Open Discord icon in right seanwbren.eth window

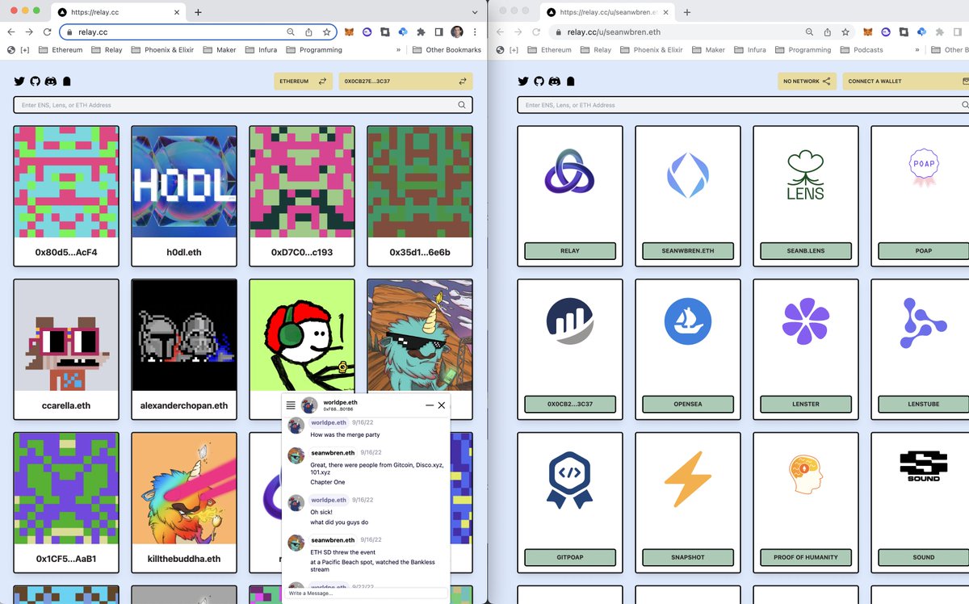(555, 82)
